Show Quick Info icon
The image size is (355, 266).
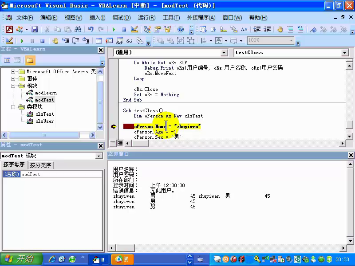224,29
